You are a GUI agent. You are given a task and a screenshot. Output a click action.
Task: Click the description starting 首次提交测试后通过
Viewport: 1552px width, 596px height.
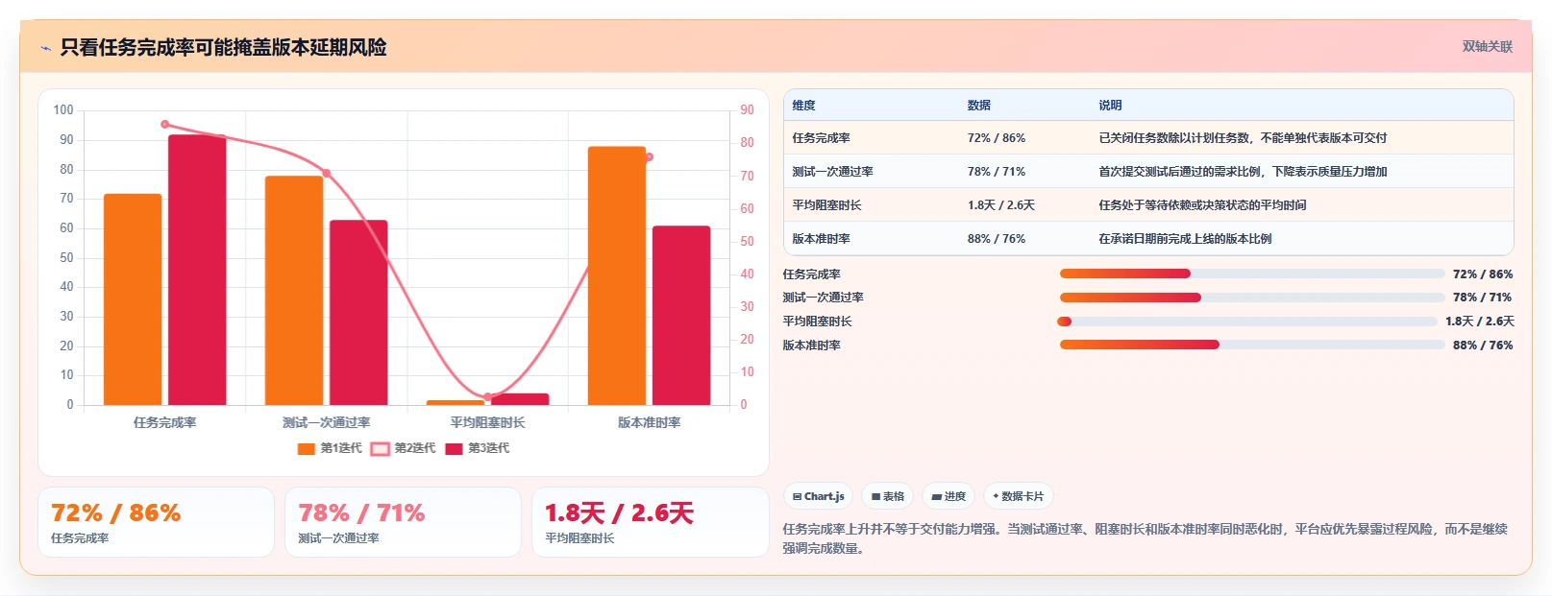tap(1243, 172)
